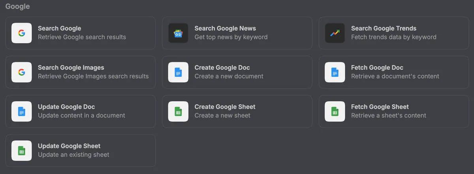This screenshot has width=474, height=174.
Task: Click the Docs icon beside Fetch Google Doc
Action: (x=335, y=72)
